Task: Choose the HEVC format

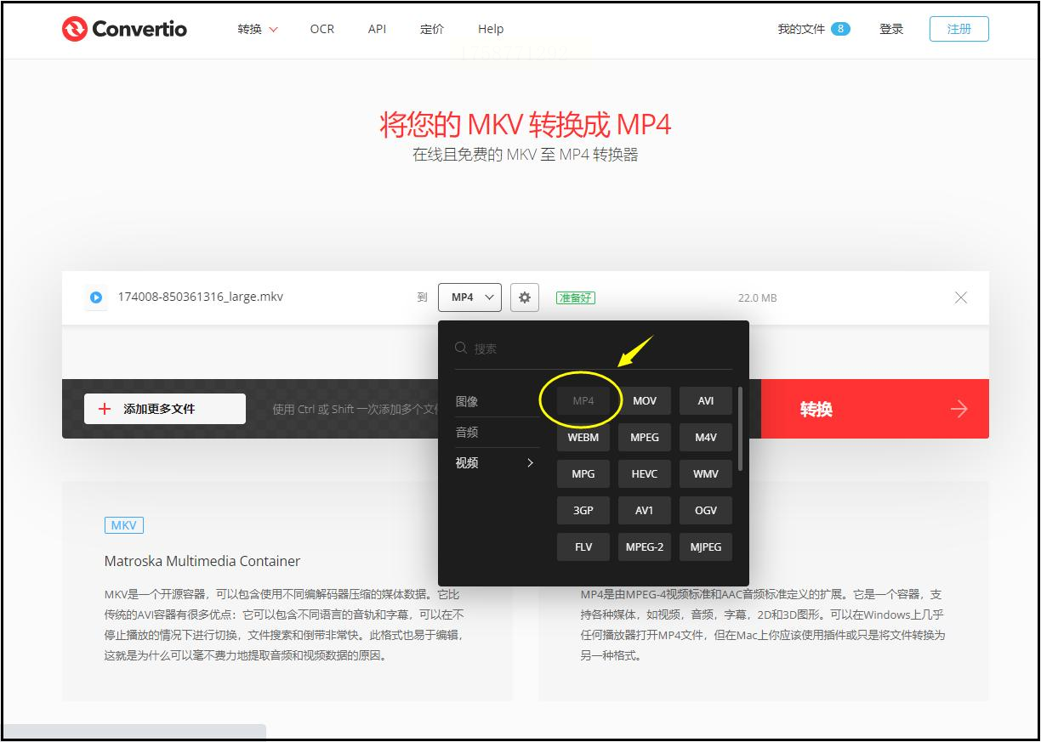Action: (645, 474)
